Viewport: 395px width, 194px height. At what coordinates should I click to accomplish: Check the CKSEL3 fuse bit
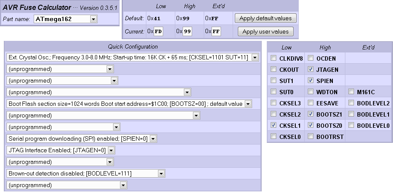coord(273,103)
